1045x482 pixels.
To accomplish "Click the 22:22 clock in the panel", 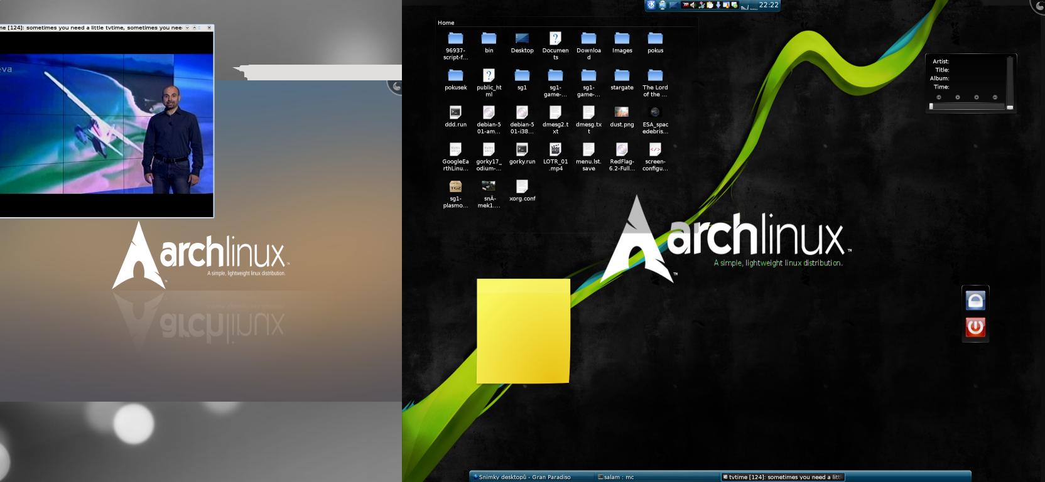I will tap(769, 5).
